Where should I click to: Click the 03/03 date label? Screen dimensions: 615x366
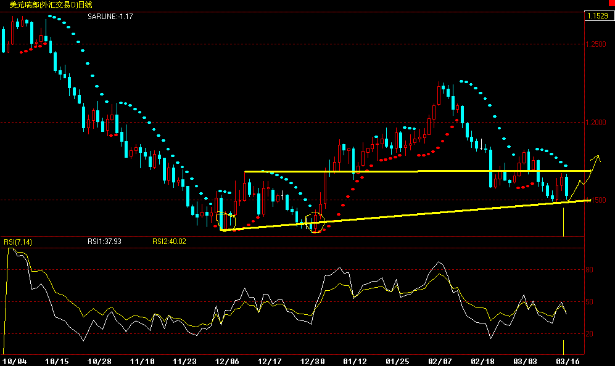pos(525,361)
